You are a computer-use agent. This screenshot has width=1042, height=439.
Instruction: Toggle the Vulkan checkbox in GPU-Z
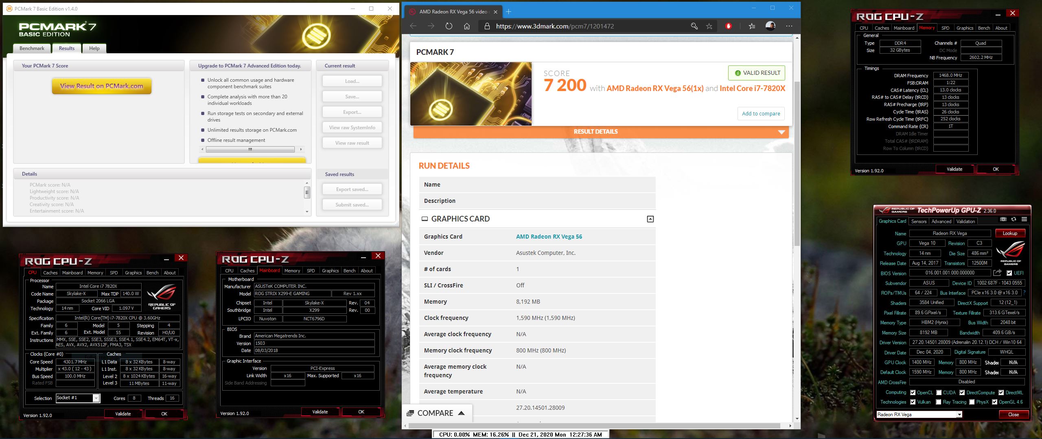(x=913, y=402)
